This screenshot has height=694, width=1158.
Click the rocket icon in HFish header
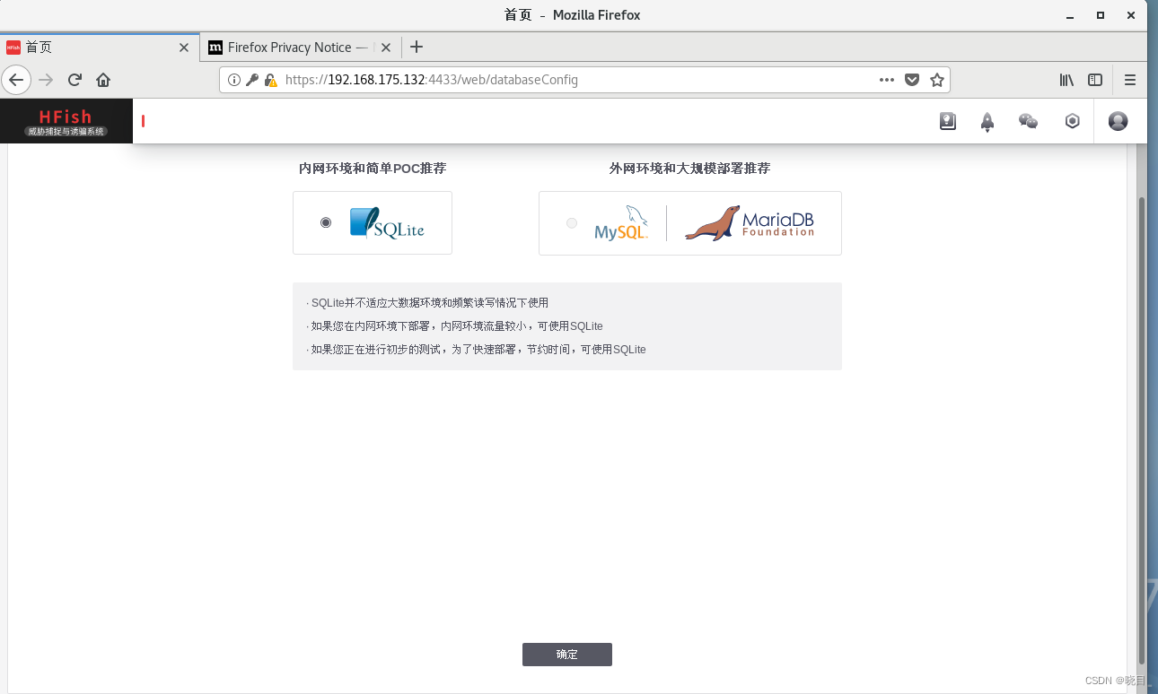click(987, 122)
